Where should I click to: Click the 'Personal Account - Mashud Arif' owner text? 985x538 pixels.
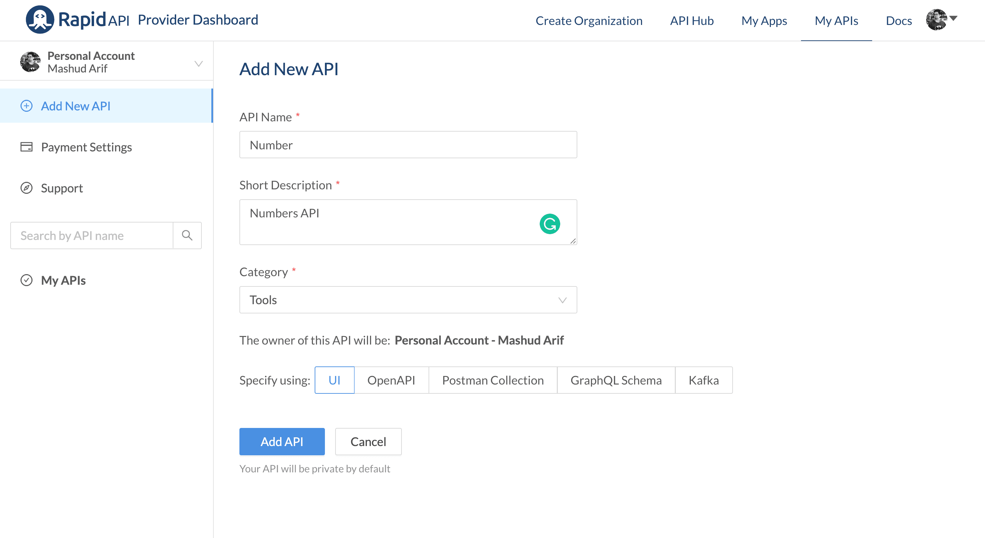click(479, 340)
